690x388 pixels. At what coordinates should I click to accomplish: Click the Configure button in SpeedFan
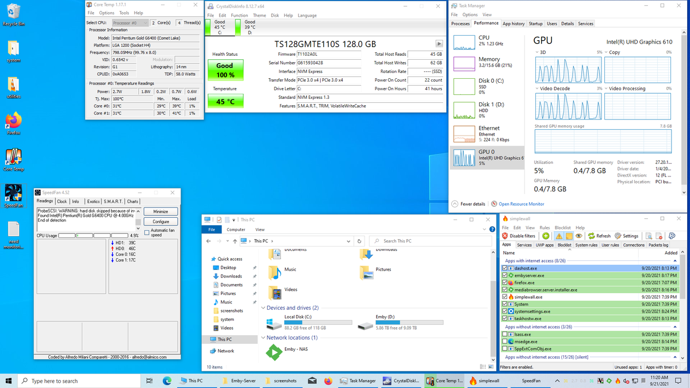pyautogui.click(x=160, y=221)
